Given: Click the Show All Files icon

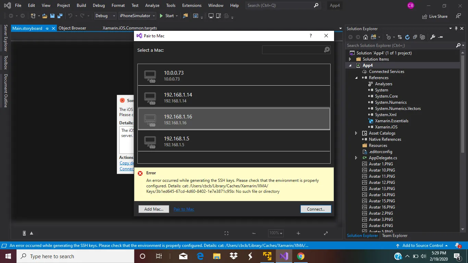Looking at the screenshot, I should tap(422, 37).
